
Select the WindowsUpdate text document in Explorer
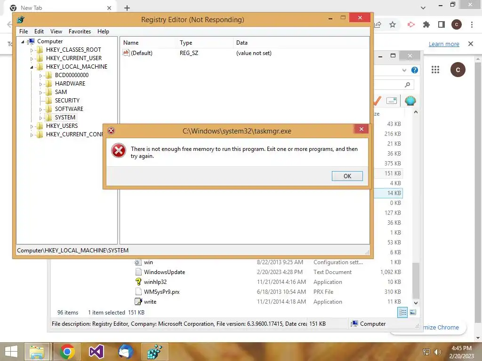pyautogui.click(x=164, y=272)
